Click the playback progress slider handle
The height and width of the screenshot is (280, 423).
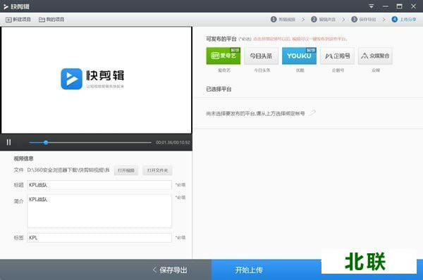pos(46,142)
